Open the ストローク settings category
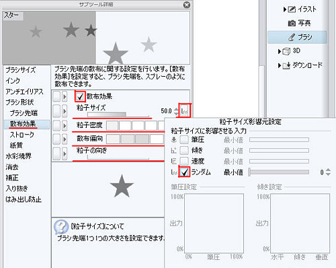 pyautogui.click(x=22, y=135)
